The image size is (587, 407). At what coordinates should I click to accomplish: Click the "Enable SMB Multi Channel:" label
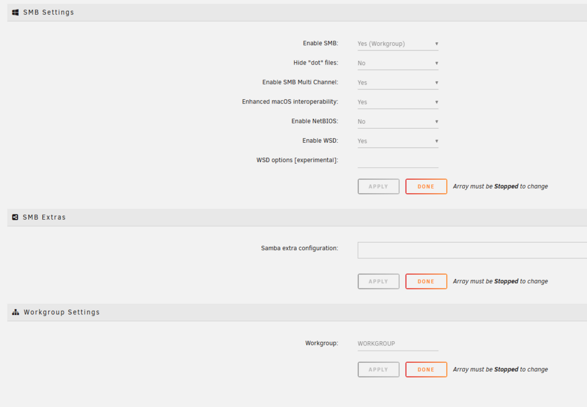click(x=300, y=82)
